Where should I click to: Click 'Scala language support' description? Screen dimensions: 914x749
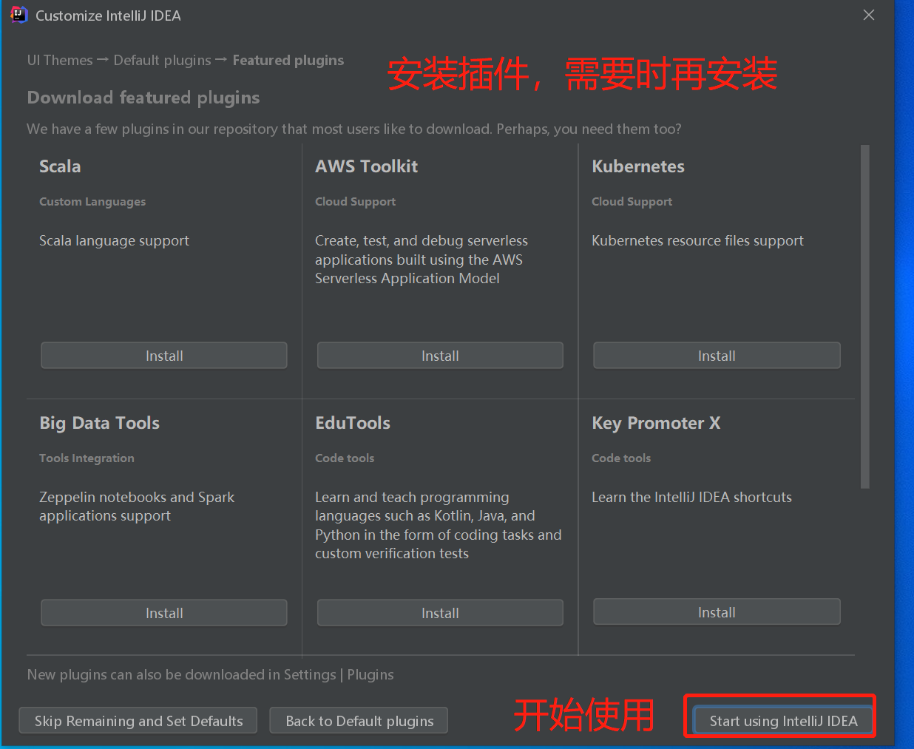pyautogui.click(x=114, y=241)
